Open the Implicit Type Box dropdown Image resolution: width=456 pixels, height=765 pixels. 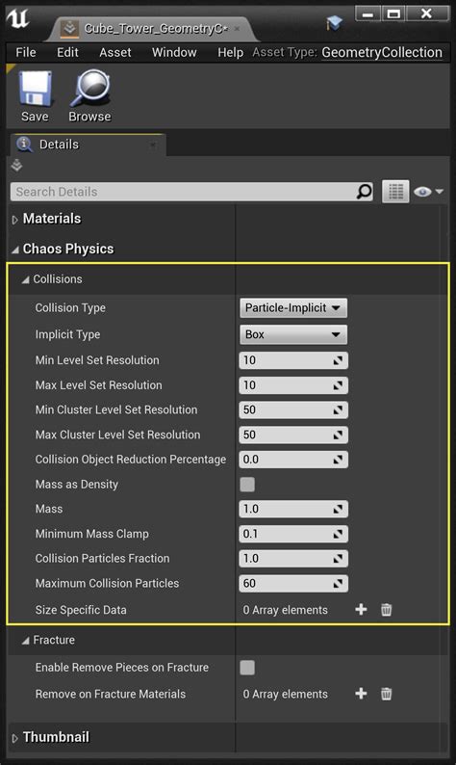(293, 334)
